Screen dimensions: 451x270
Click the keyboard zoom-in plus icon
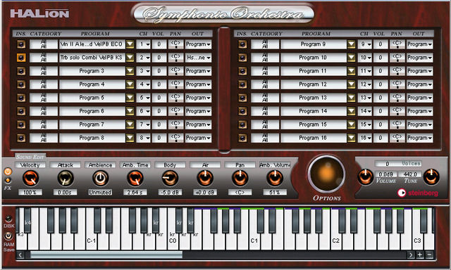tap(420, 255)
